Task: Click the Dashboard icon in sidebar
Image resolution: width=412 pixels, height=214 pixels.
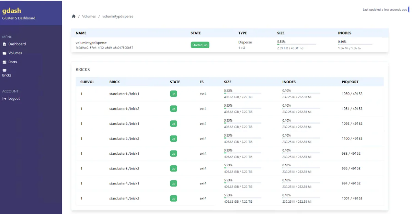Action: pos(4,44)
